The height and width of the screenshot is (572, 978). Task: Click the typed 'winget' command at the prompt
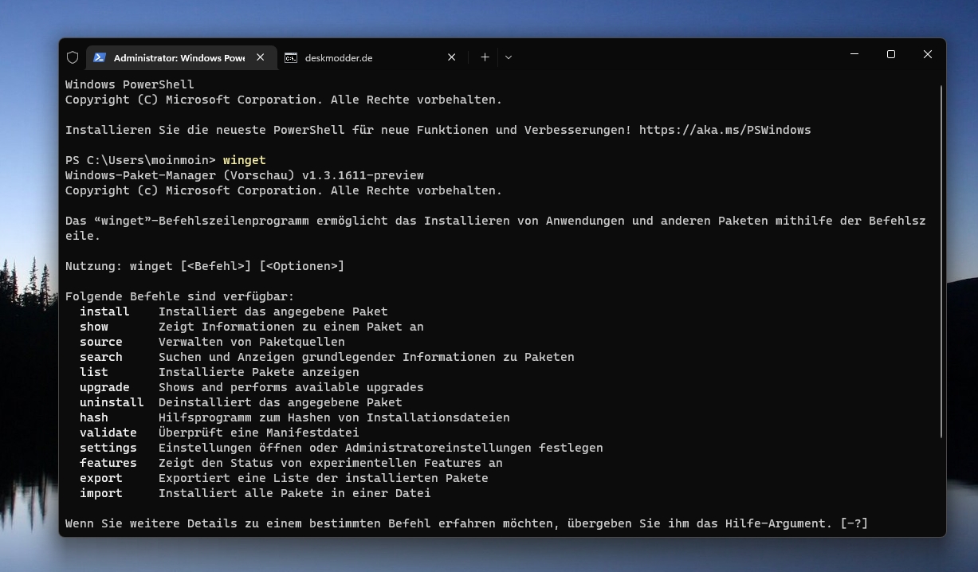[x=245, y=160]
